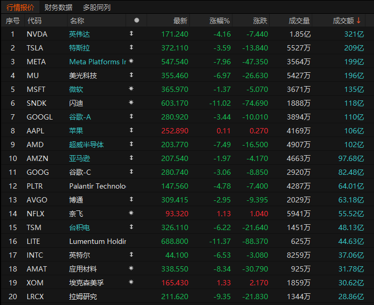The image size is (374, 305).
Task: Click the up-down marker icon for AVGO
Action: pos(131,199)
